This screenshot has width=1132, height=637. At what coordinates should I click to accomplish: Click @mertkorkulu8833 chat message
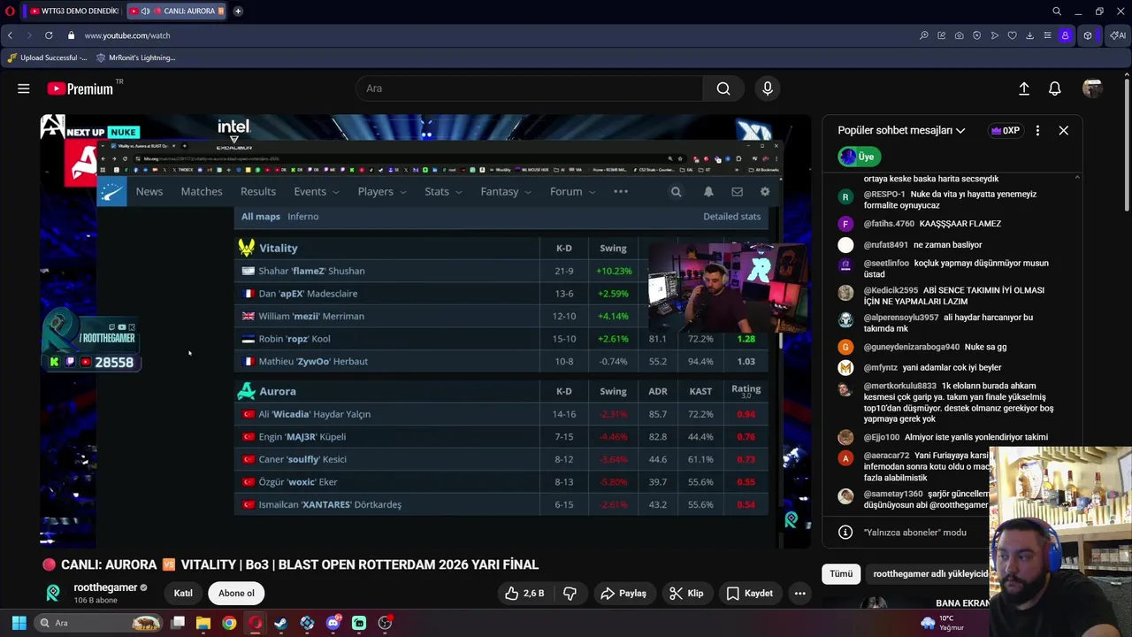click(x=946, y=403)
